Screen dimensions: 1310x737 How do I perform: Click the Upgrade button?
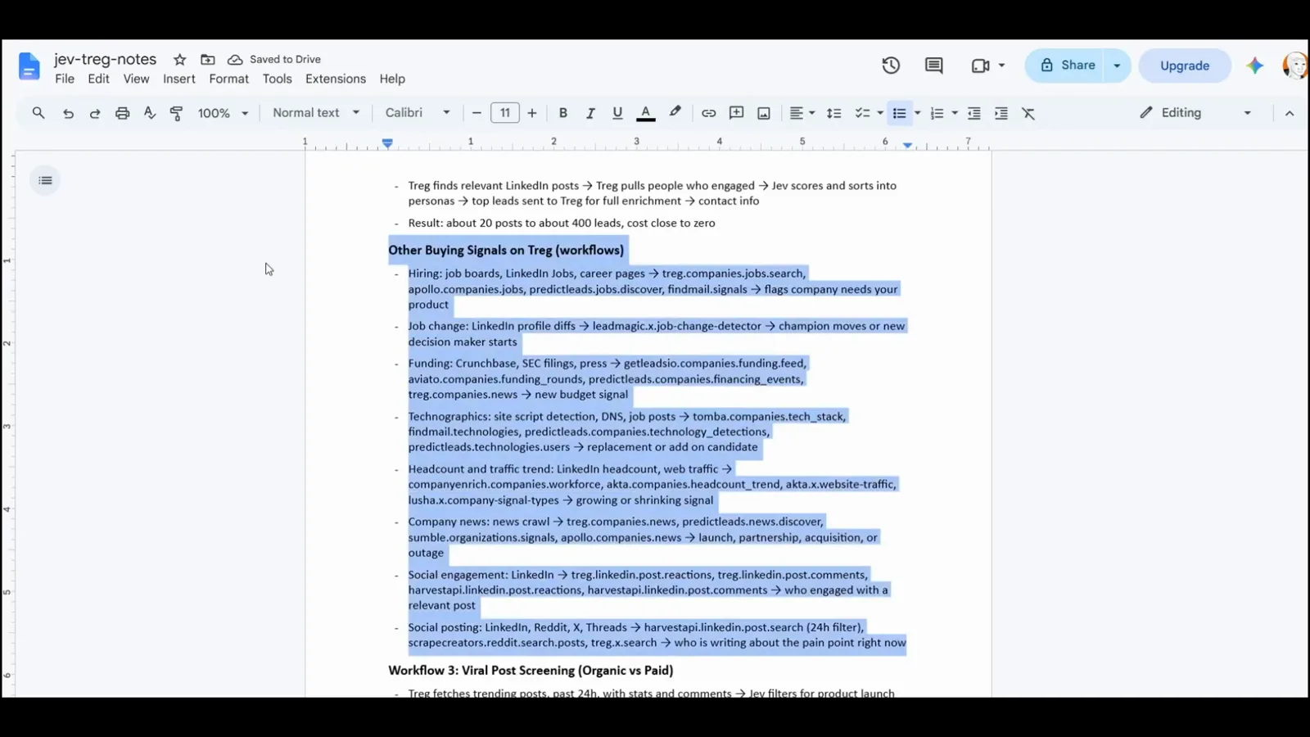pos(1185,66)
